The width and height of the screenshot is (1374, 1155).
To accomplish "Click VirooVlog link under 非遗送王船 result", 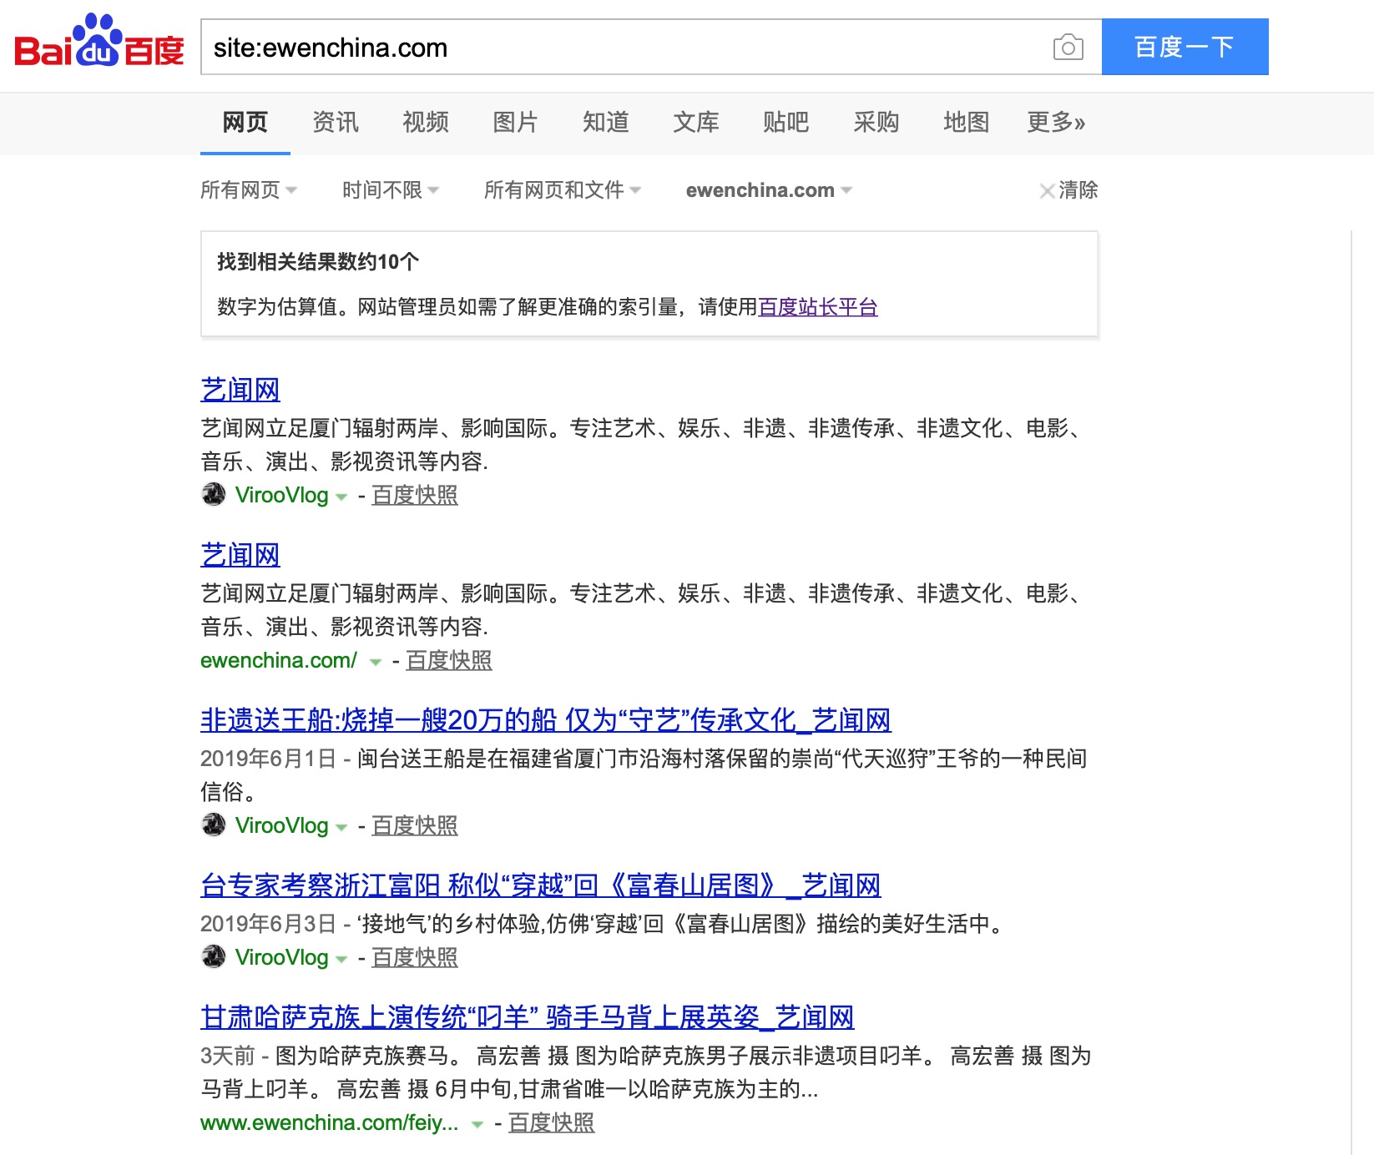I will [282, 825].
